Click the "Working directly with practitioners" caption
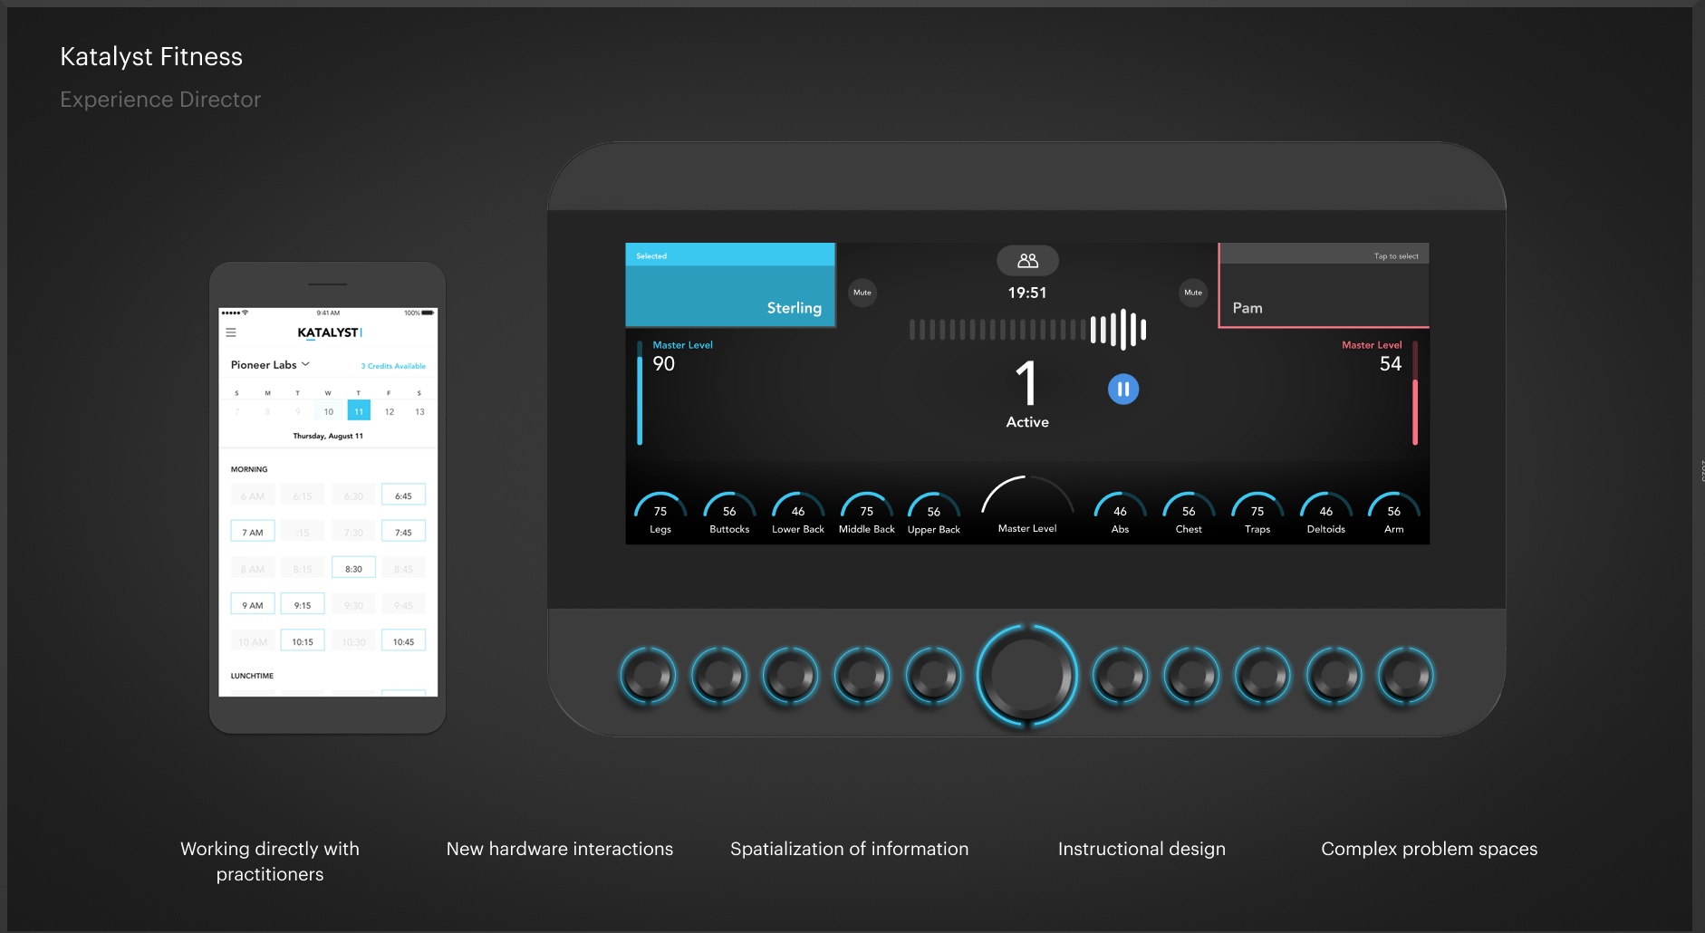The width and height of the screenshot is (1705, 933). click(x=270, y=861)
